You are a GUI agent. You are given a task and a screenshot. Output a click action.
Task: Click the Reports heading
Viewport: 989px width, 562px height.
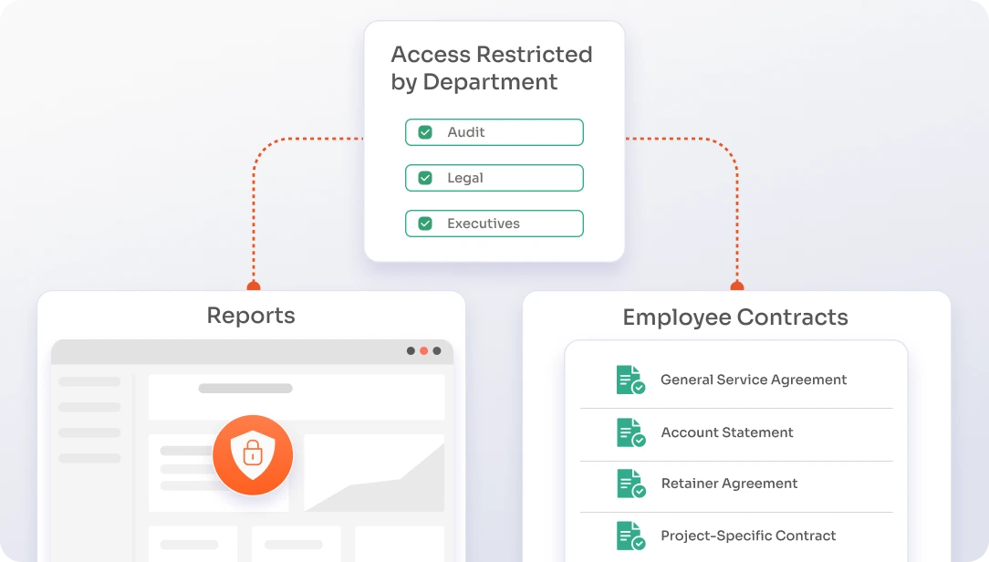pyautogui.click(x=251, y=316)
